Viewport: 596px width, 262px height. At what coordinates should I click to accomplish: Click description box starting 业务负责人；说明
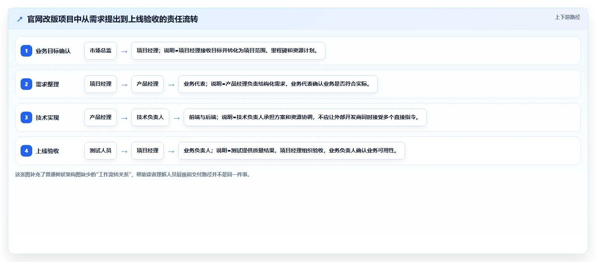click(x=292, y=151)
